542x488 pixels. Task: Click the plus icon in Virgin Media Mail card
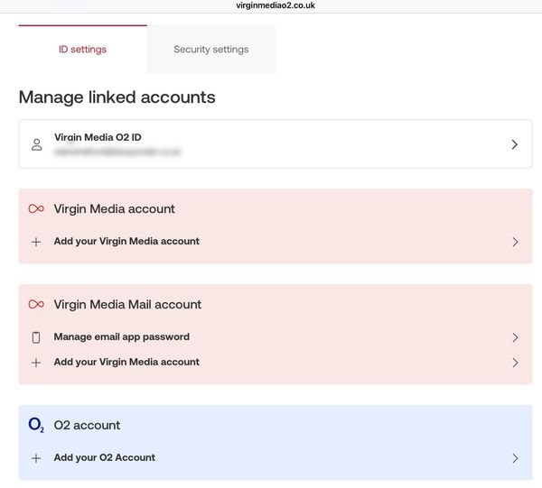coord(36,363)
